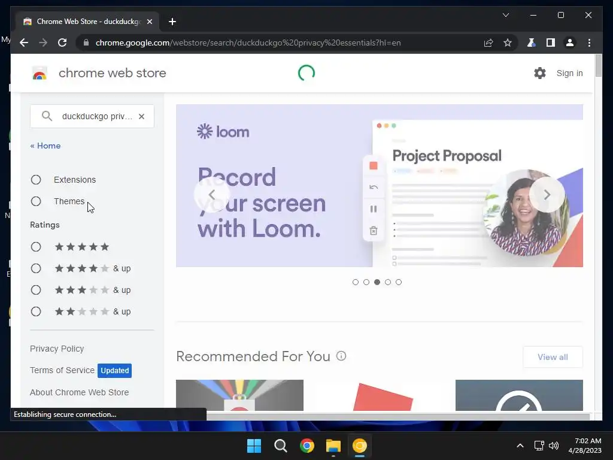
Task: Open the Windows Start menu
Action: tap(254, 446)
